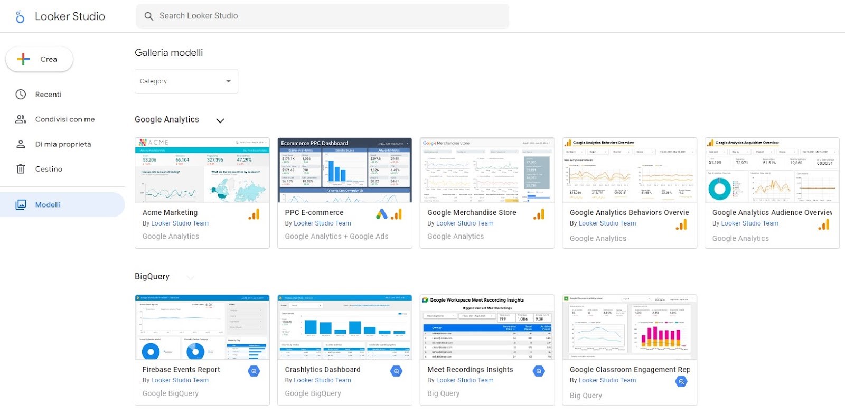This screenshot has height=413, width=845.
Task: Open the Google Merchandise Store thumbnail
Action: (487, 170)
